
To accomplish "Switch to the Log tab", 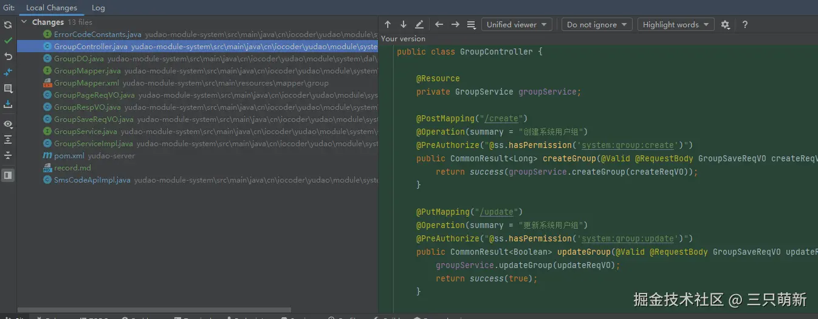I will (x=98, y=8).
